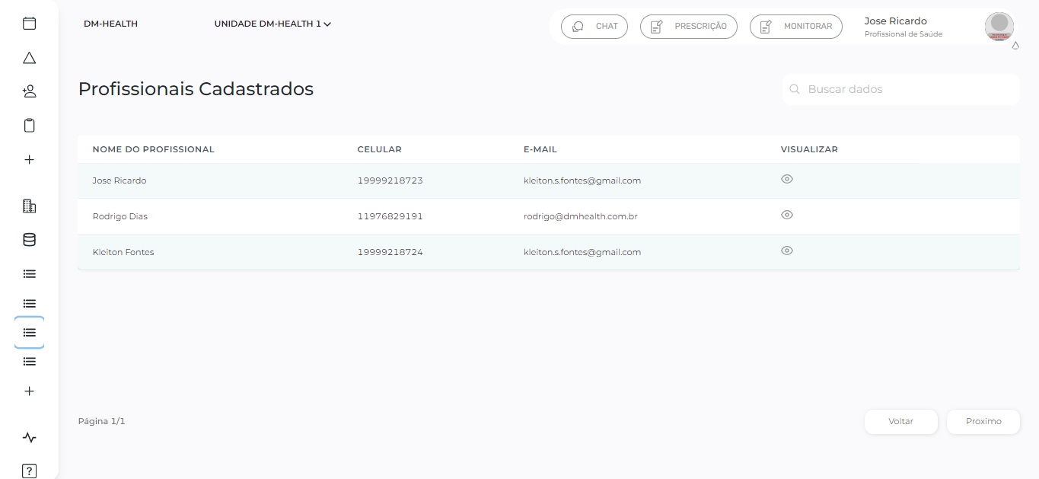The height and width of the screenshot is (479, 1039).
Task: Click the clipboard icon in sidebar
Action: click(x=29, y=126)
